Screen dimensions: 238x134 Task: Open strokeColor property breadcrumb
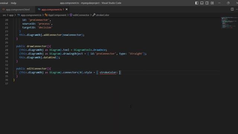103,15
